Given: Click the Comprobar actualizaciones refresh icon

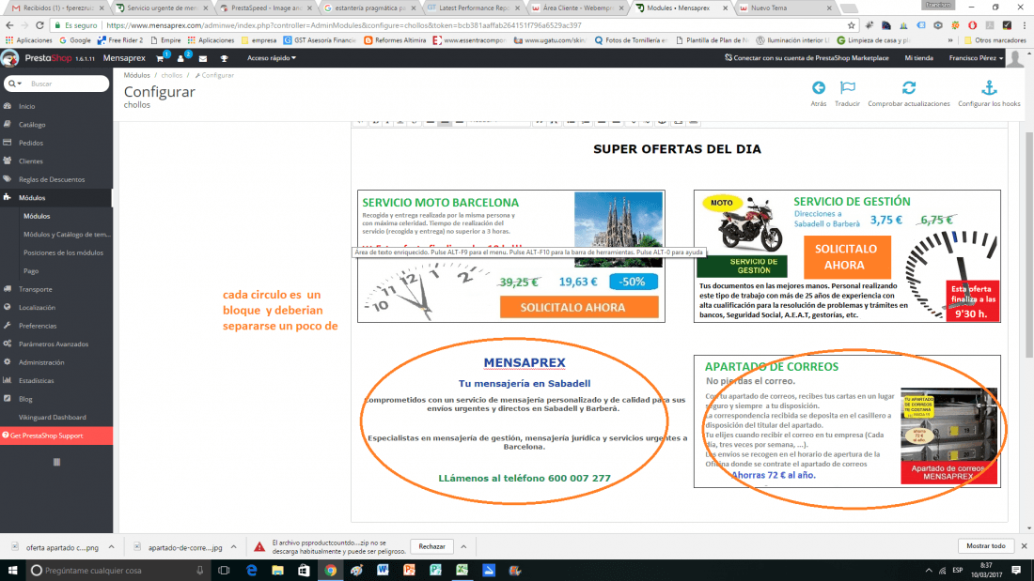Looking at the screenshot, I should pos(909,87).
